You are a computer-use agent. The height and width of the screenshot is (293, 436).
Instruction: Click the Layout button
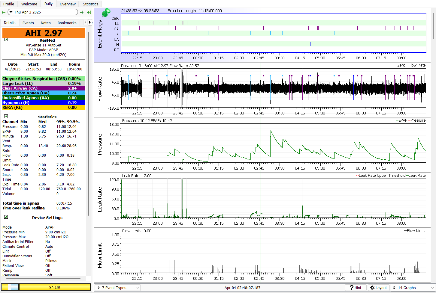click(x=379, y=288)
